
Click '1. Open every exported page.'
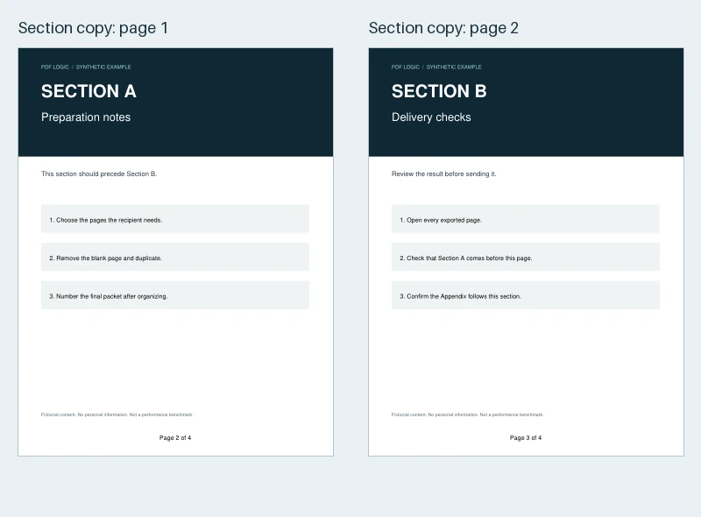(x=526, y=219)
